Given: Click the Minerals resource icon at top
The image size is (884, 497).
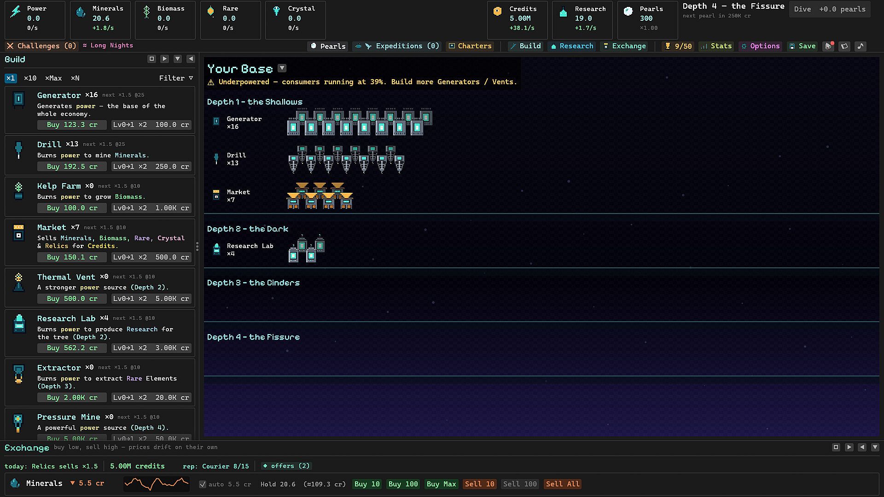Looking at the screenshot, I should click(x=81, y=12).
